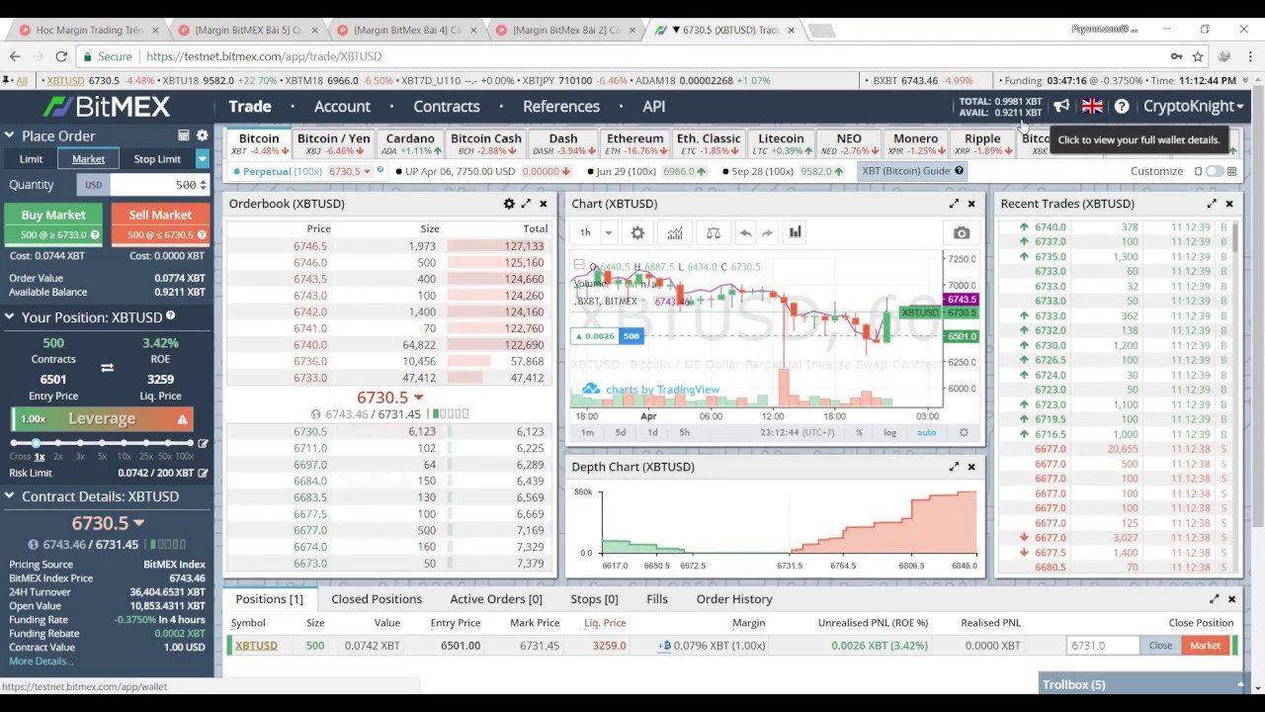The height and width of the screenshot is (712, 1265).
Task: Click the bar chart style icon
Action: pyautogui.click(x=795, y=232)
